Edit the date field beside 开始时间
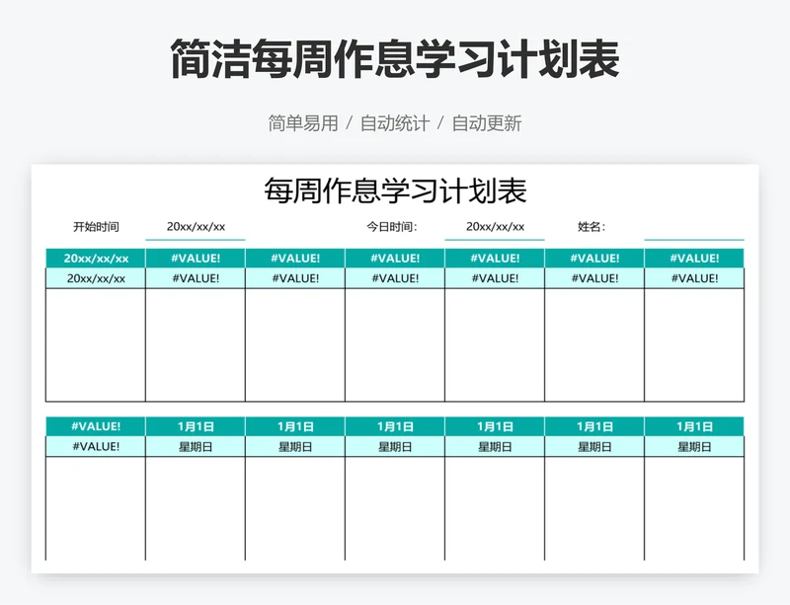This screenshot has width=790, height=605. 196,227
